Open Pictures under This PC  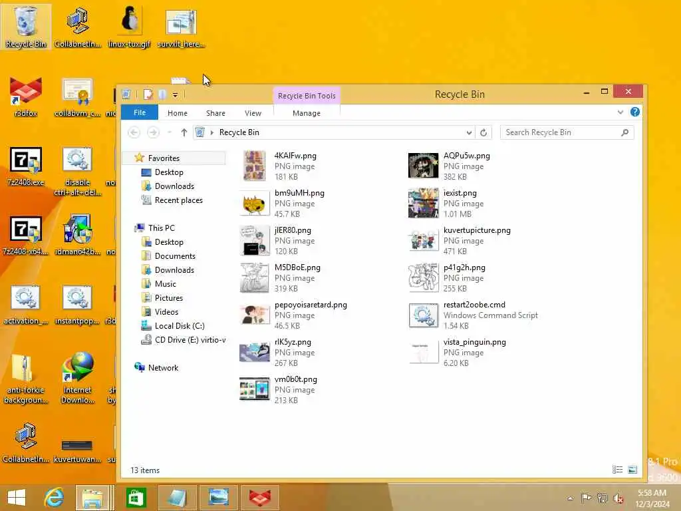pyautogui.click(x=168, y=297)
